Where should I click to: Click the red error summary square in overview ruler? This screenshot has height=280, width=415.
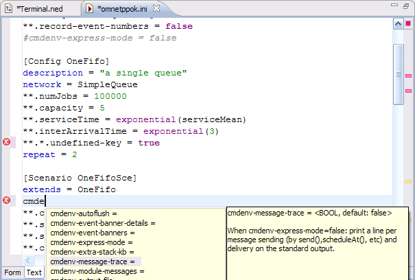pos(408,23)
